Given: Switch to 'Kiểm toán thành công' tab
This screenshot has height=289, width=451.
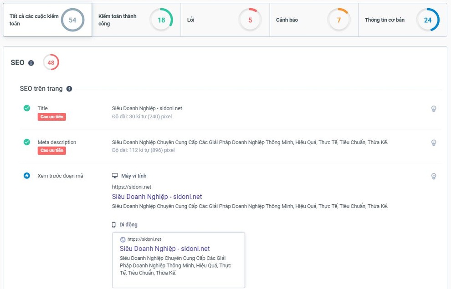Looking at the screenshot, I should click(x=136, y=20).
